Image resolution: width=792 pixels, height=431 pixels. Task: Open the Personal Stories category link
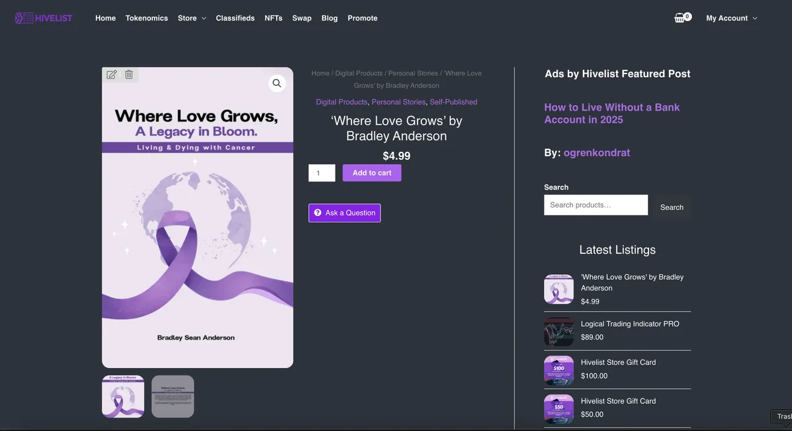tap(398, 102)
